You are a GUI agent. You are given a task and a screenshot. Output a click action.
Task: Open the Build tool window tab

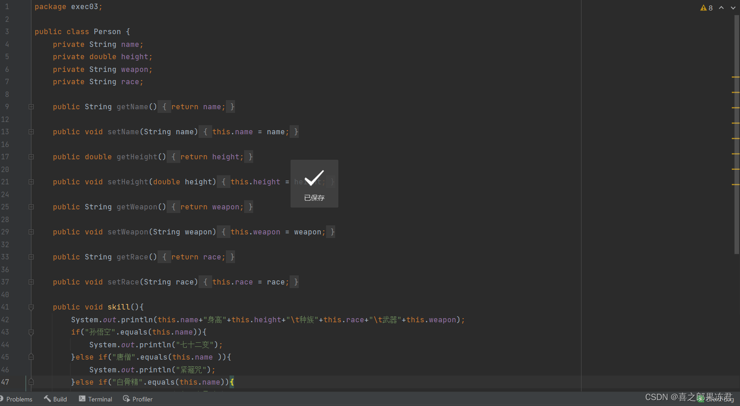56,399
